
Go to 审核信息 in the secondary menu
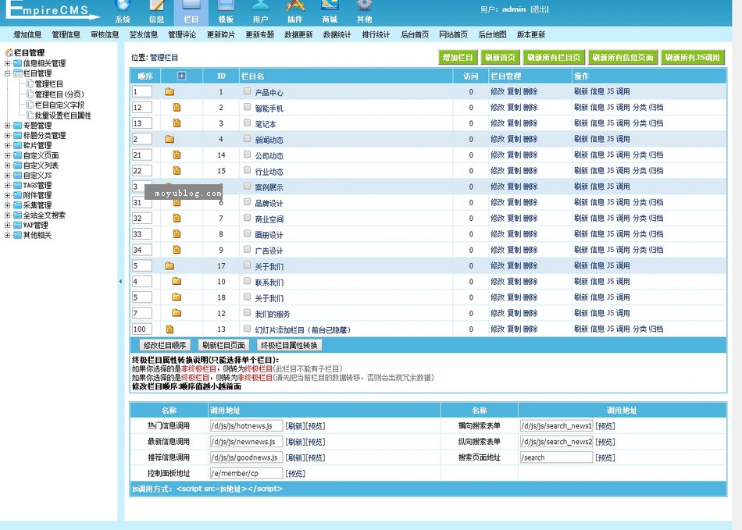pos(105,35)
